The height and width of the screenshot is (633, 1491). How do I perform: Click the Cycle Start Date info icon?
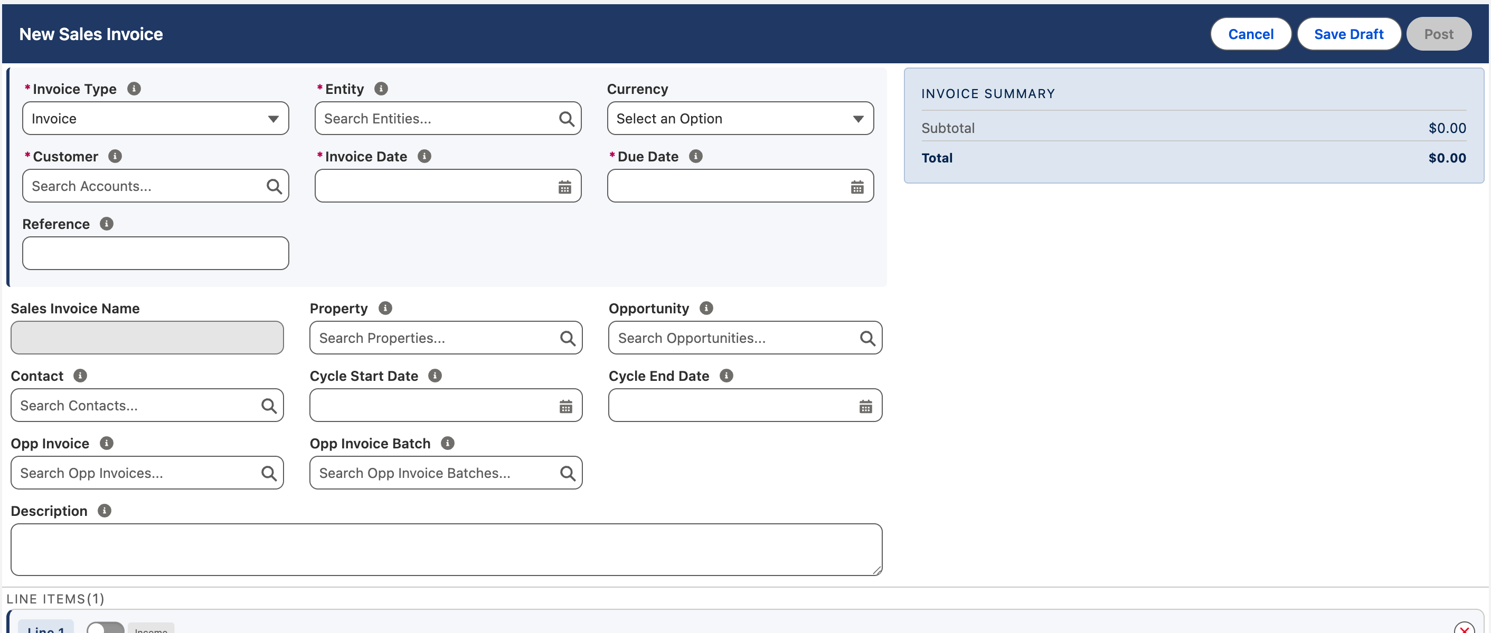[x=435, y=376]
